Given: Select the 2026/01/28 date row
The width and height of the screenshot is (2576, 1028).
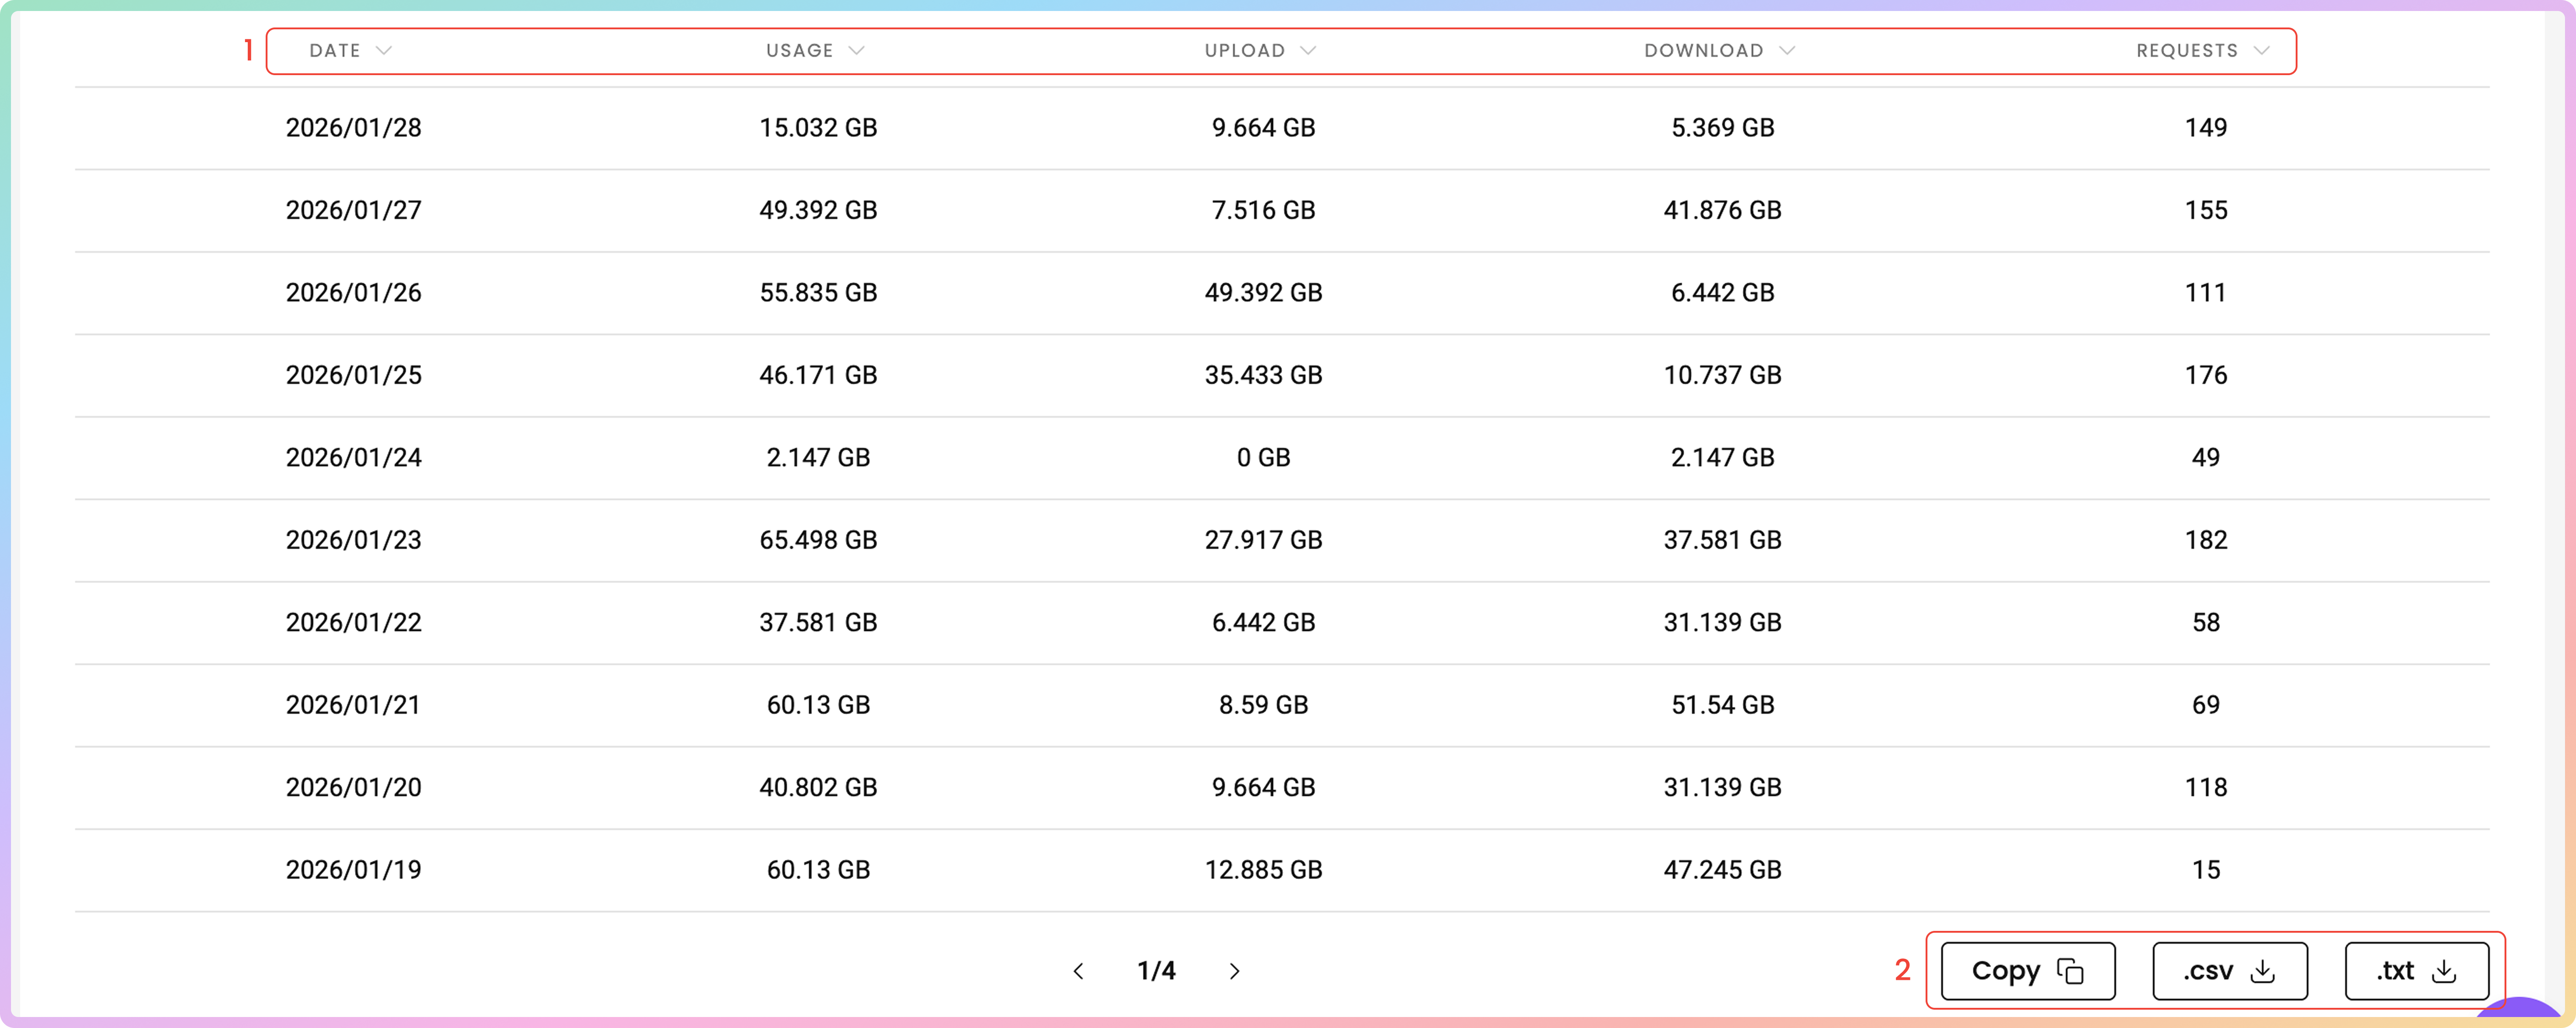Looking at the screenshot, I should pyautogui.click(x=353, y=128).
